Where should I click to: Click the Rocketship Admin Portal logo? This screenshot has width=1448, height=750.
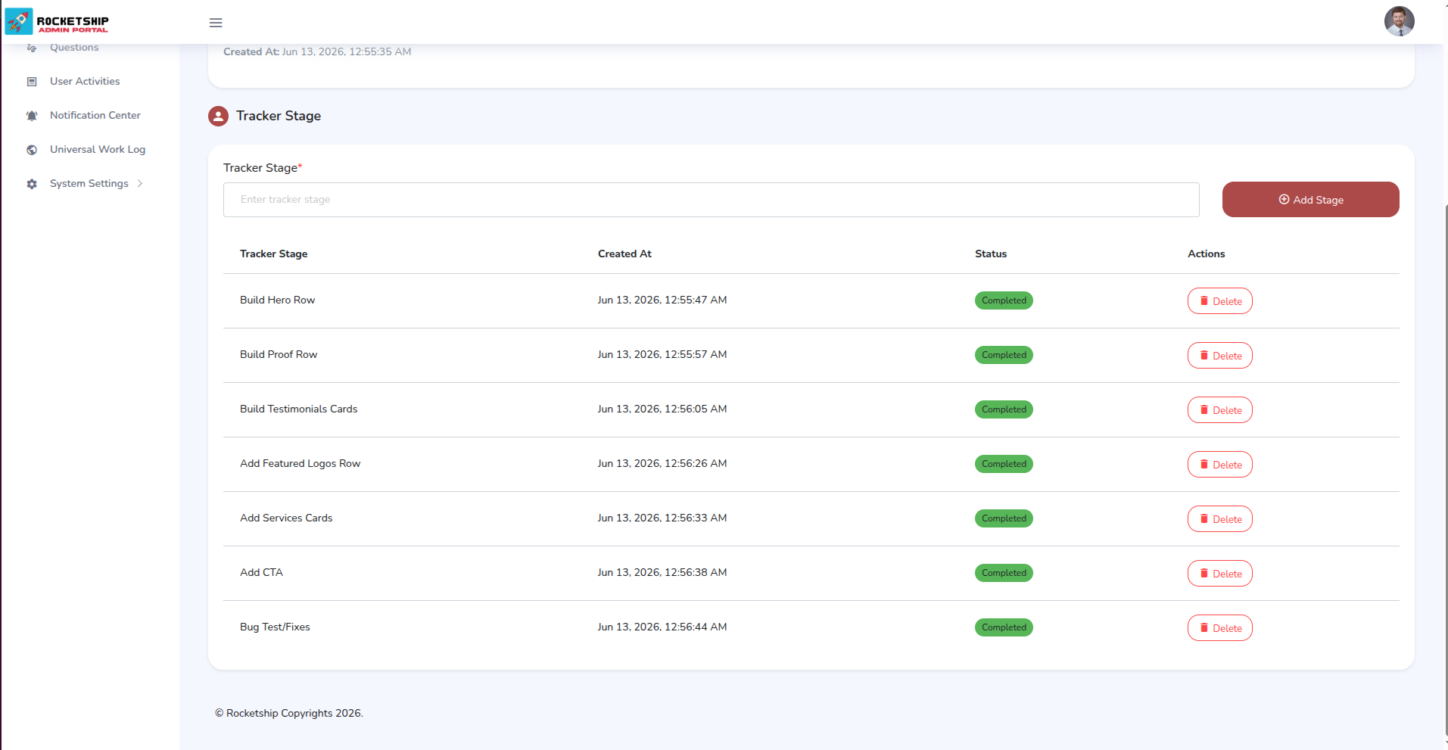57,22
